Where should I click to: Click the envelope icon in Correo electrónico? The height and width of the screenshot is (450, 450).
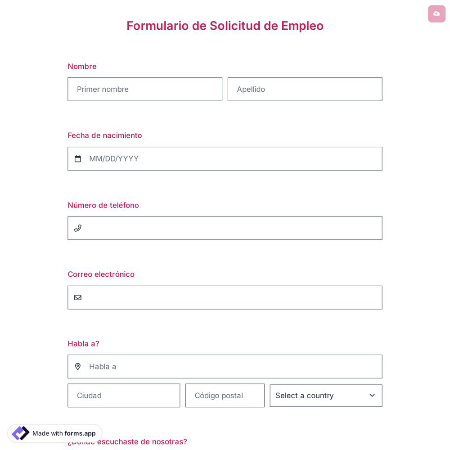click(78, 297)
